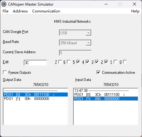Select Output Data row PDO1 [0] 3Ch
The image size is (142, 137).
(x=36, y=95)
